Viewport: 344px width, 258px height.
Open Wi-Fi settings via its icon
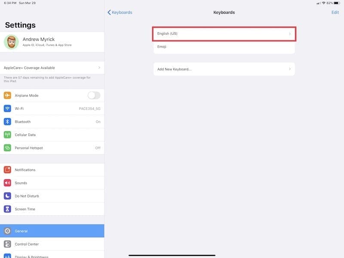(x=7, y=108)
